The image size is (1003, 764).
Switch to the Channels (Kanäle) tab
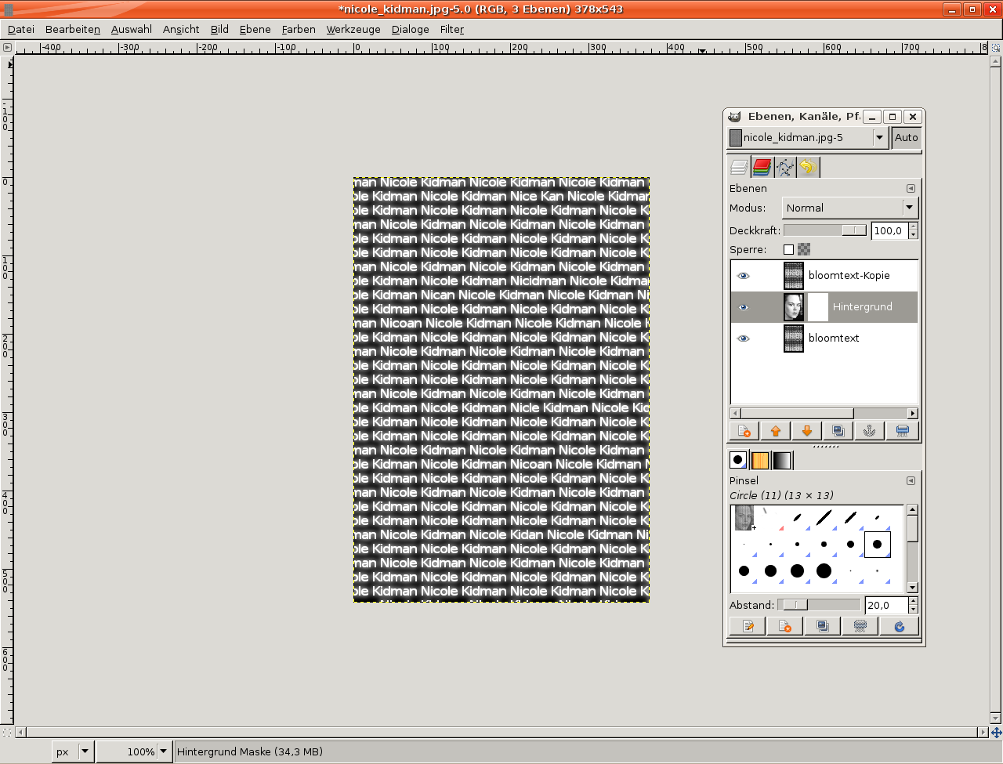tap(762, 167)
